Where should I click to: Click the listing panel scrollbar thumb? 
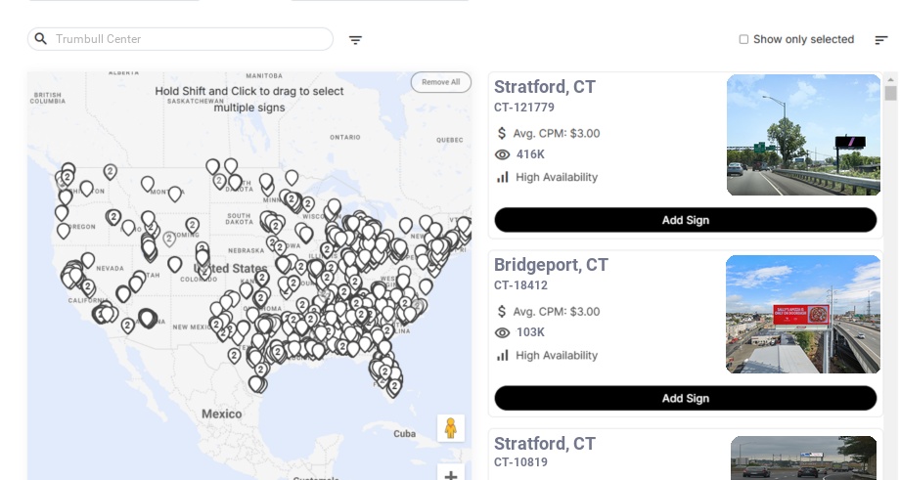click(x=890, y=93)
